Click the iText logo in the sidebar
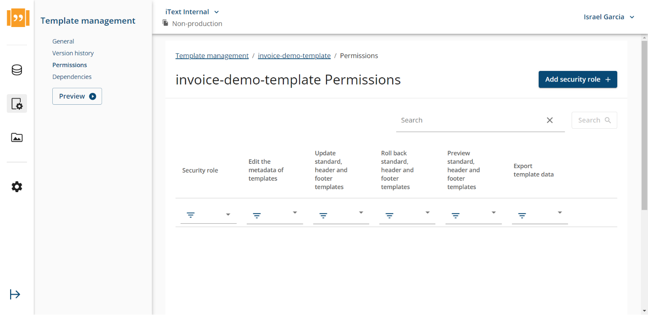 click(x=17, y=18)
